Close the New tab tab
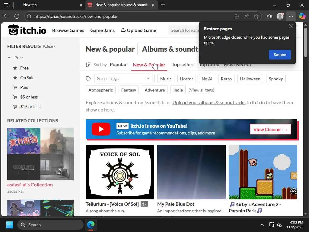 point(81,5)
